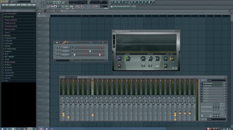Open mixer output routing dropdown at bottom
233x130 pixels.
pyautogui.click(x=216, y=119)
